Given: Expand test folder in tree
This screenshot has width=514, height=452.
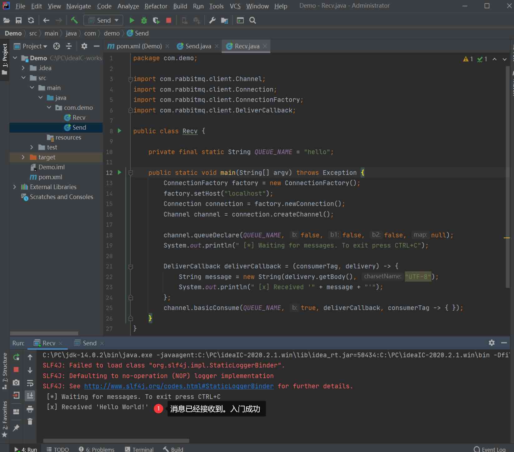Looking at the screenshot, I should [32, 147].
